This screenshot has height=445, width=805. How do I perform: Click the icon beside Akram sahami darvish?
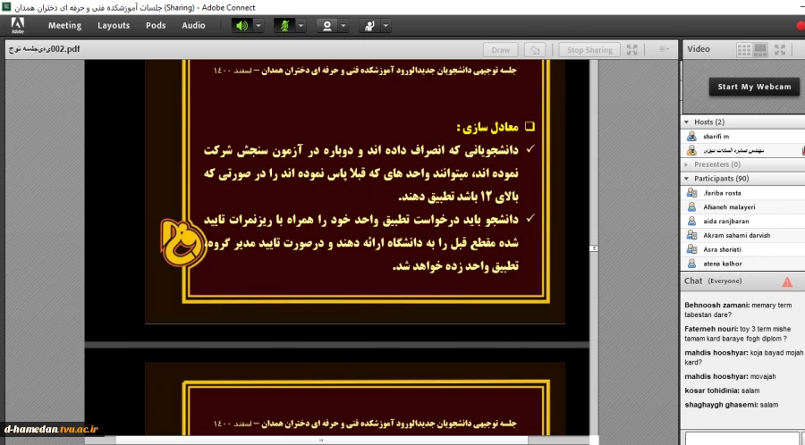(x=691, y=235)
